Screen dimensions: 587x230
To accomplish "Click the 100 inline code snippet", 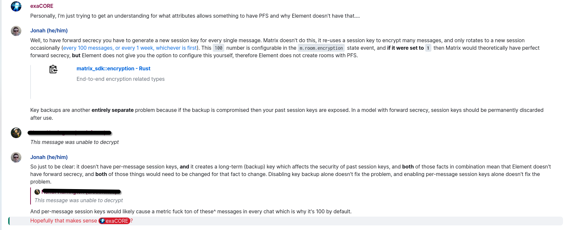I will point(219,48).
